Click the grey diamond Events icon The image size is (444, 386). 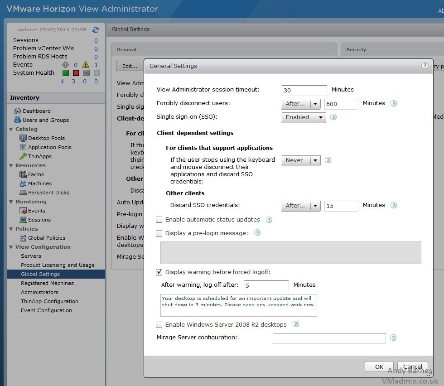65,65
